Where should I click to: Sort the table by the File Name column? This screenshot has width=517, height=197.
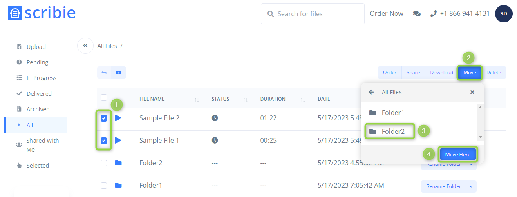[x=197, y=100]
